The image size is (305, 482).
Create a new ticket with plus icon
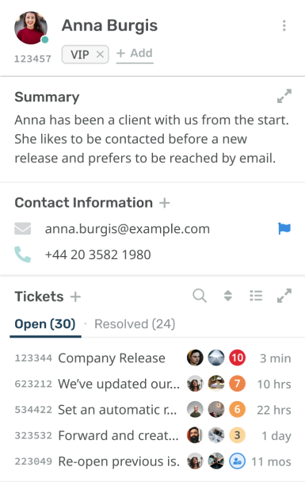pos(75,297)
